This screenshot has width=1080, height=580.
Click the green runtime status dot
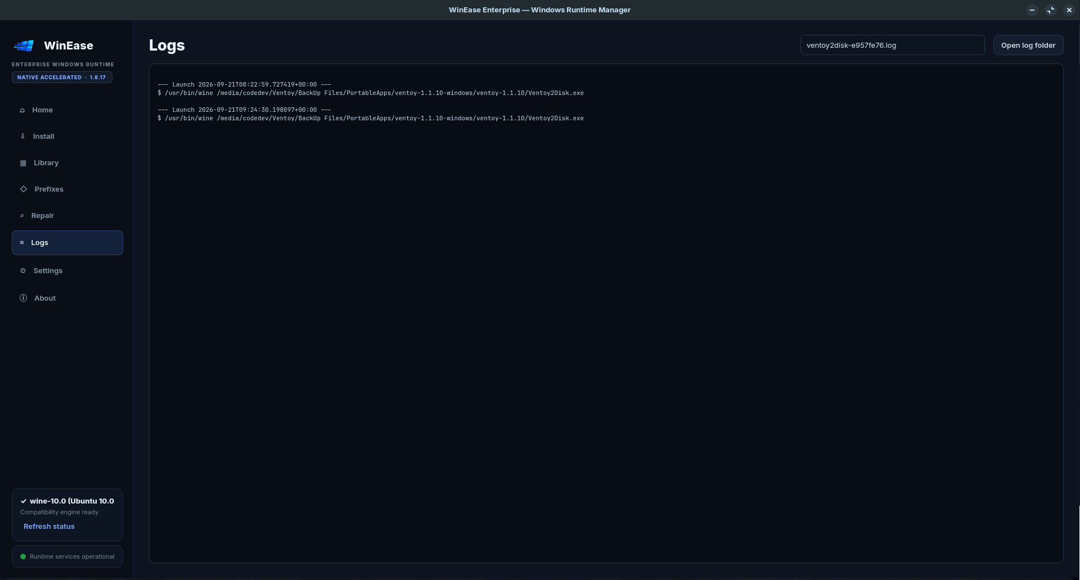click(x=23, y=557)
